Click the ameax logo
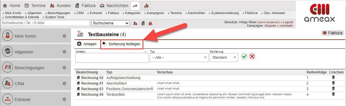The height and width of the screenshot is (106, 346). tap(319, 13)
